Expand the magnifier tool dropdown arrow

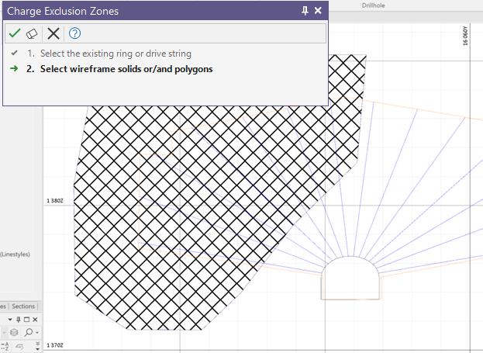[x=36, y=333]
